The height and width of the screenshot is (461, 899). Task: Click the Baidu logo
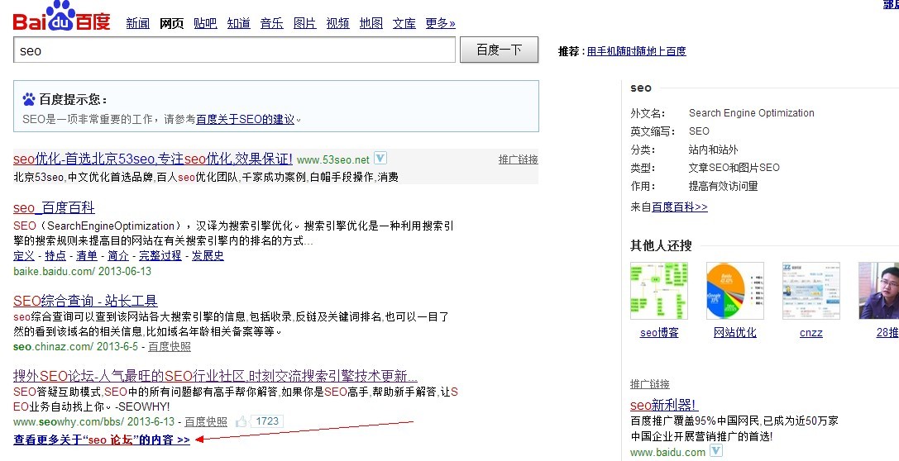[61, 16]
